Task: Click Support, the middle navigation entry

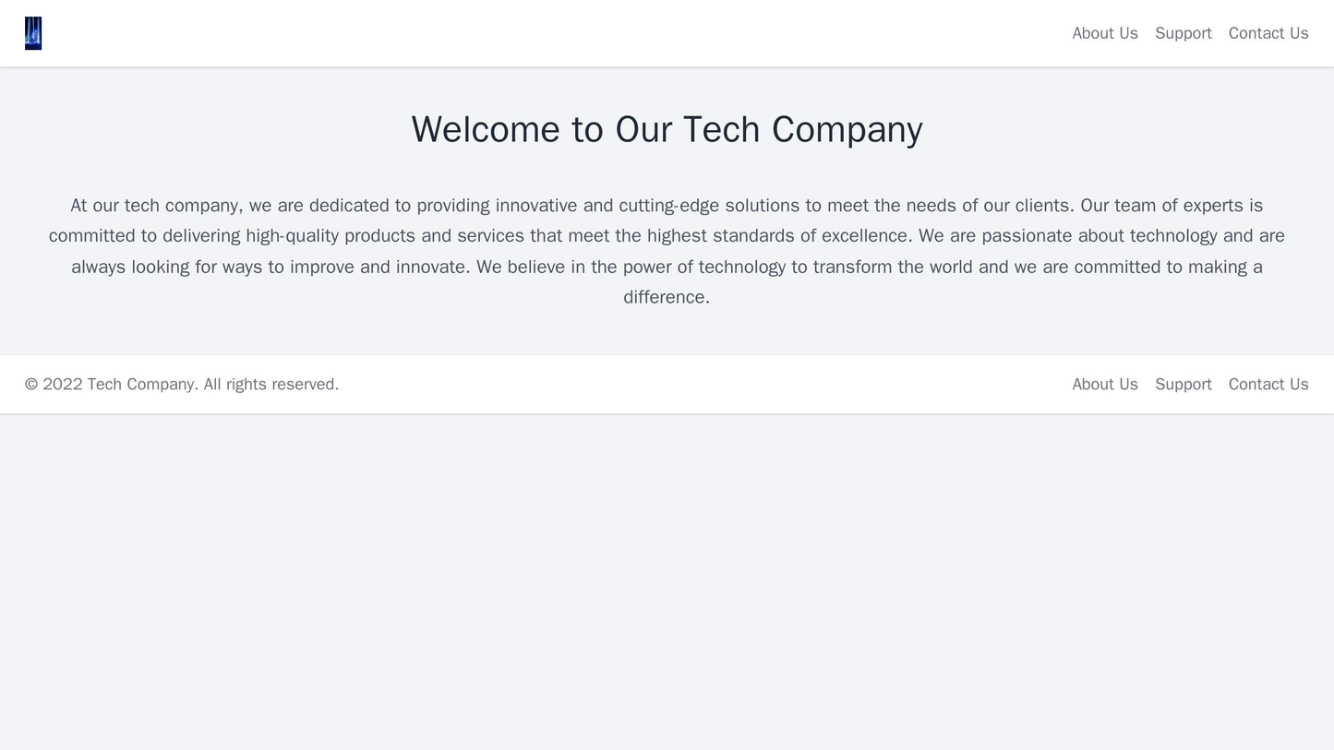Action: click(x=1186, y=33)
